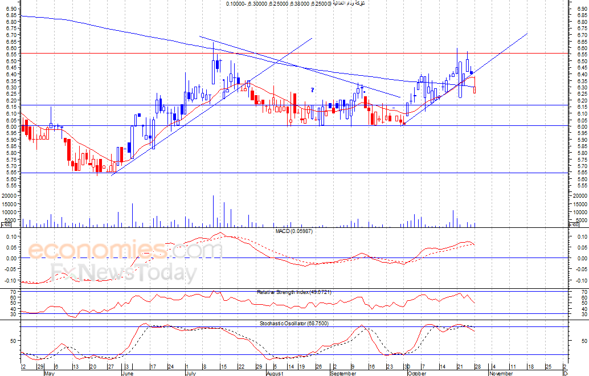Click date label 17 in June
The width and height of the screenshot is (589, 376).
(153, 367)
